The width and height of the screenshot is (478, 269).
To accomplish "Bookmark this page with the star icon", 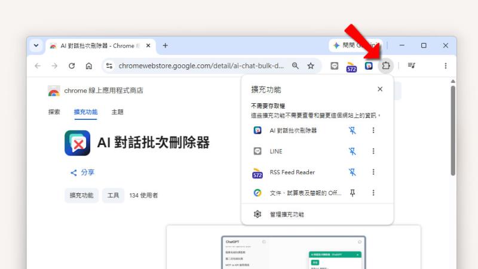I will tap(311, 66).
